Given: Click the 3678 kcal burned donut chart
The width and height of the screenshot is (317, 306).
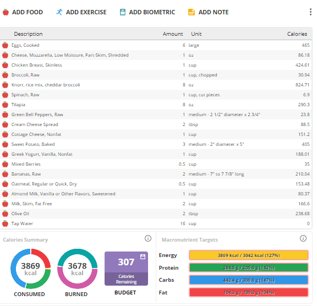Looking at the screenshot, I should [77, 269].
